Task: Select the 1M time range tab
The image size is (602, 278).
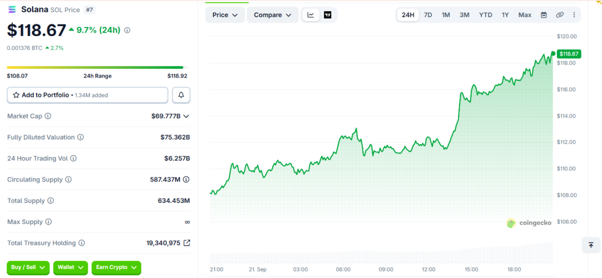Action: (445, 15)
